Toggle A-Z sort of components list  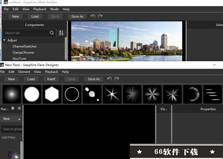coord(61,33)
